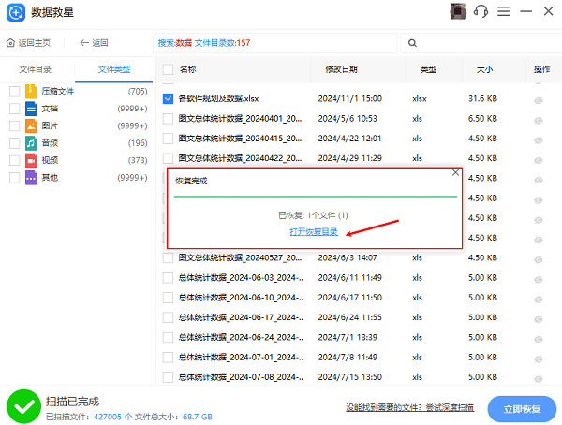
Task: Tick the 压缩文件 category checkbox
Action: [14, 92]
